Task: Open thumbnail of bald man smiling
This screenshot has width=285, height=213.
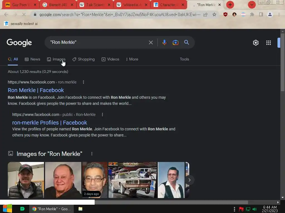Action: (x=63, y=180)
